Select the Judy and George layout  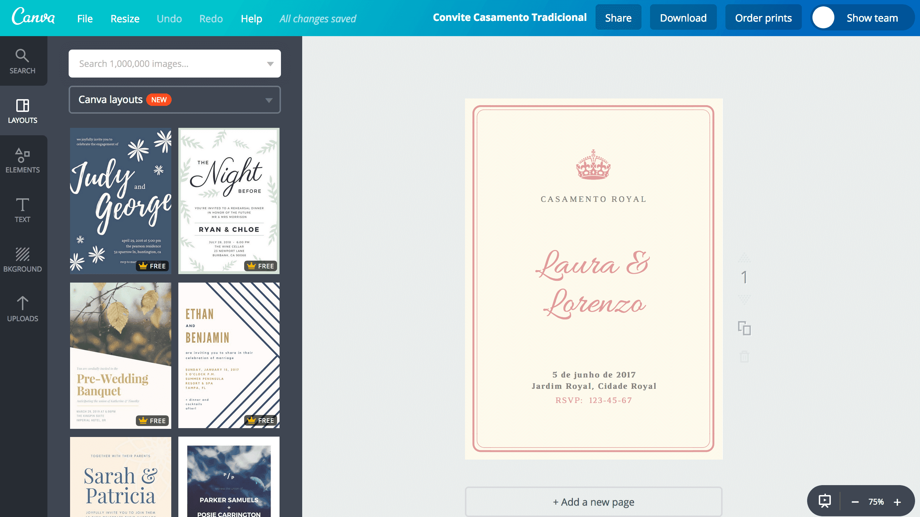[x=121, y=201]
